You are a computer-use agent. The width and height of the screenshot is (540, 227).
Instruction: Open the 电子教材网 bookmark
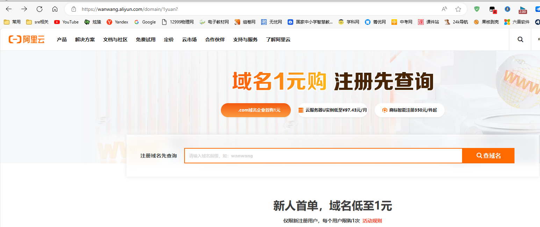[214, 22]
